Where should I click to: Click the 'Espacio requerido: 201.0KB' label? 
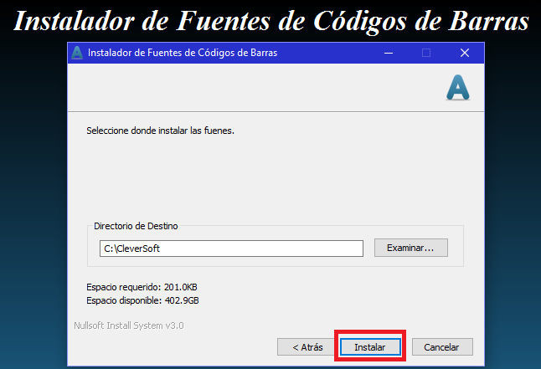(x=142, y=286)
